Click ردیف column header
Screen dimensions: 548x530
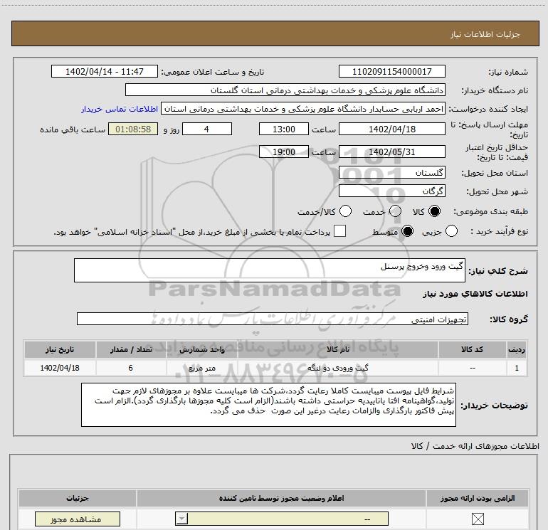[517, 350]
